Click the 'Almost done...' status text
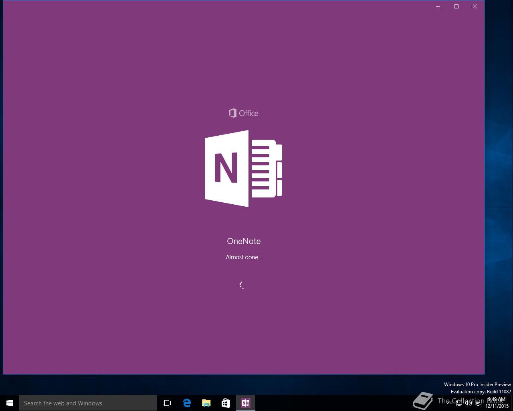This screenshot has height=411, width=513. coord(244,257)
